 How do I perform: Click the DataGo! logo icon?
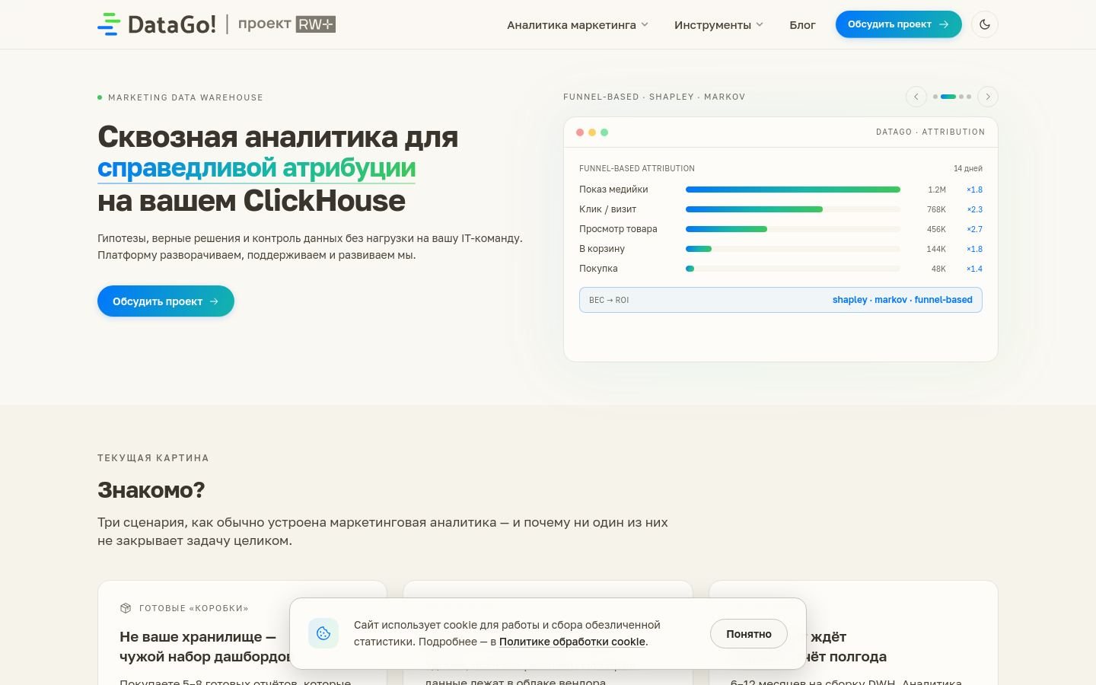pos(109,24)
